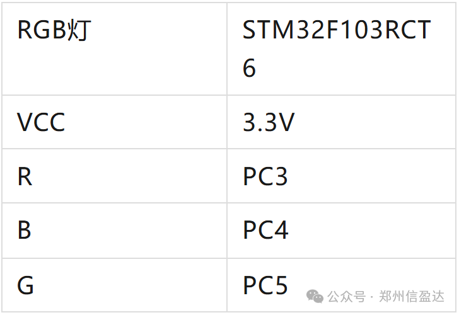Select the B pin label cell

pos(115,231)
